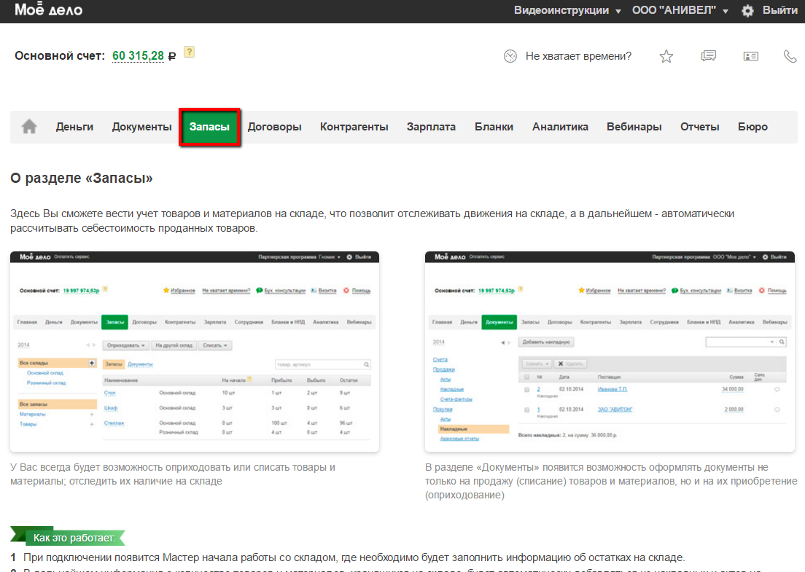Image resolution: width=805 pixels, height=572 pixels.
Task: Enlarge the Запасы warehouse screenshot thumbnail
Action: tap(195, 351)
